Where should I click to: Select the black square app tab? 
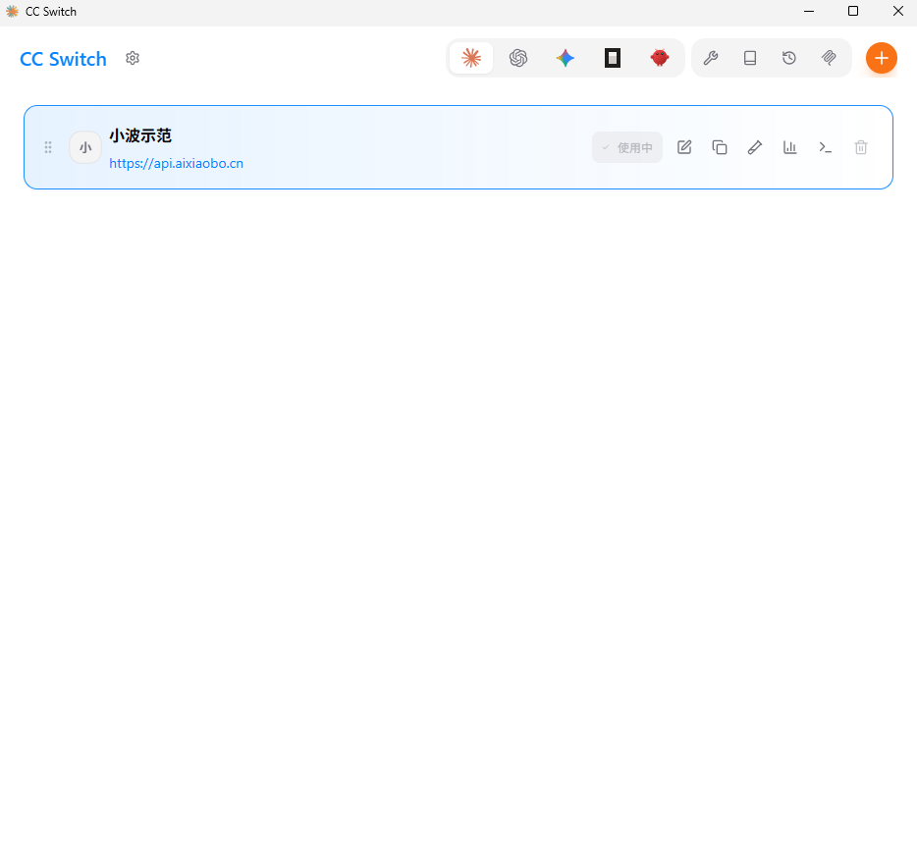pos(613,58)
